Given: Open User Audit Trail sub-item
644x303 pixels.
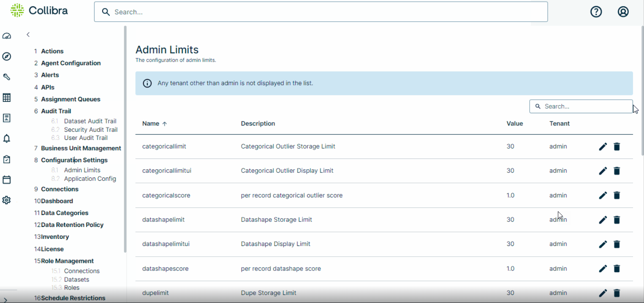Looking at the screenshot, I should pyautogui.click(x=86, y=138).
